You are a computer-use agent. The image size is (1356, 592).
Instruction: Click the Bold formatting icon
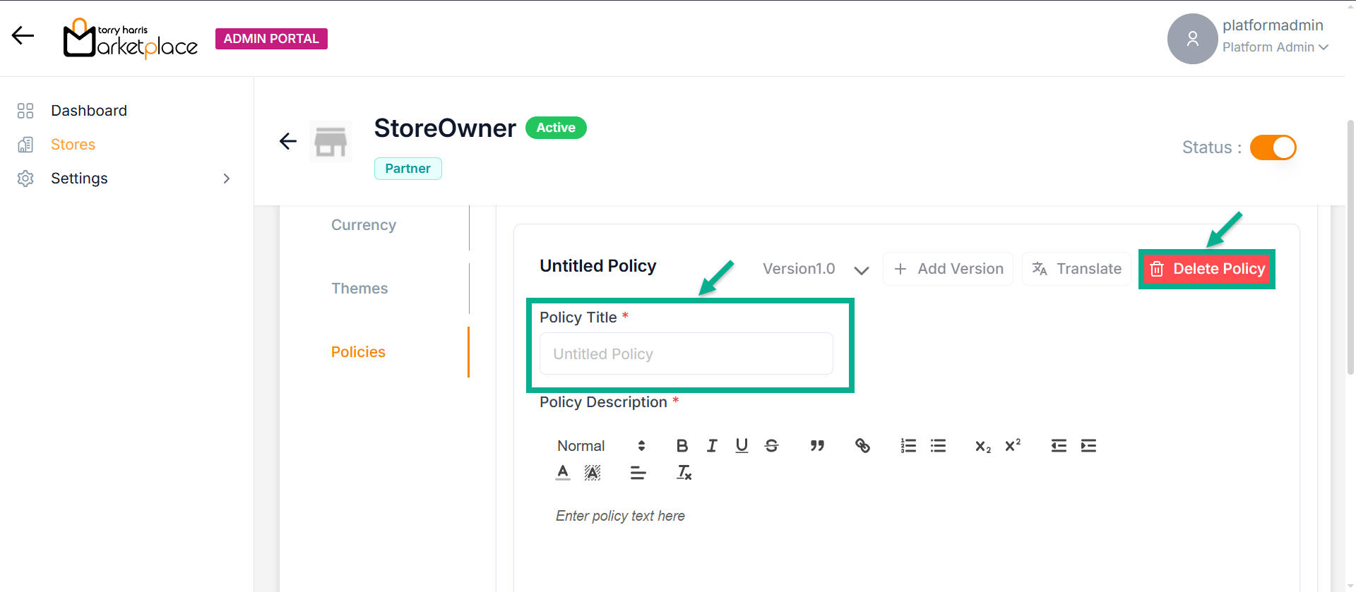coord(682,446)
